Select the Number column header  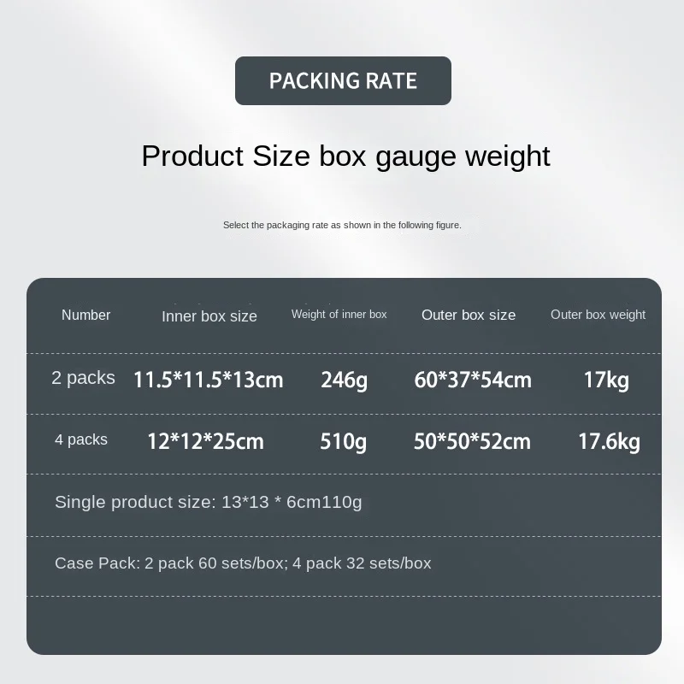coord(86,315)
